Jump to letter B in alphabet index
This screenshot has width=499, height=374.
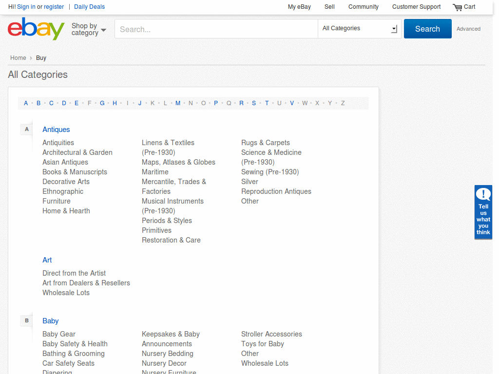pyautogui.click(x=38, y=103)
